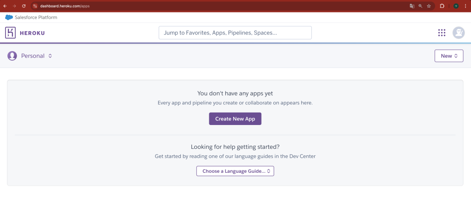Open the user account avatar menu
The width and height of the screenshot is (471, 210).
coord(458,33)
